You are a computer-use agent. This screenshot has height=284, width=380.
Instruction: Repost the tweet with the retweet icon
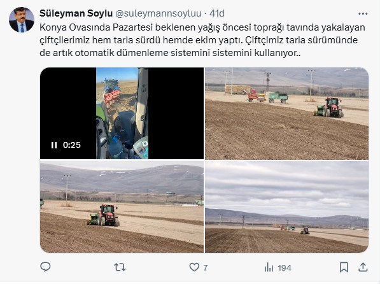(120, 267)
